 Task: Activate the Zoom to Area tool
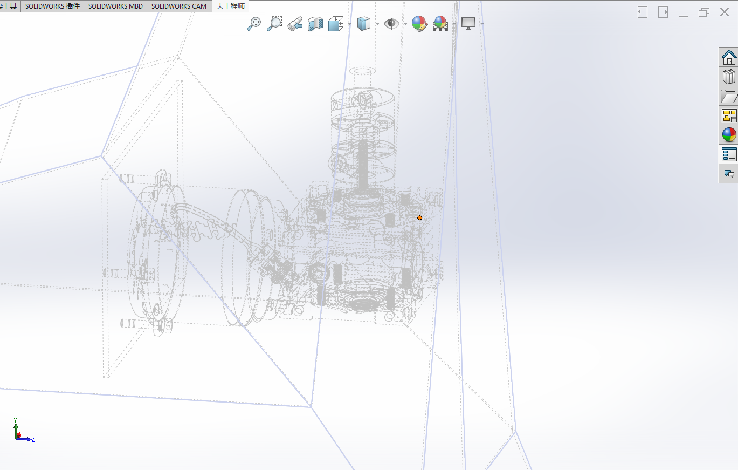tap(274, 23)
